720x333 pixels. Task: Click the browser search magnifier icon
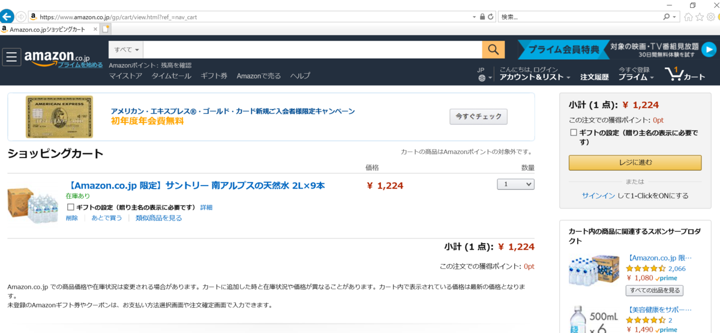[x=667, y=17]
